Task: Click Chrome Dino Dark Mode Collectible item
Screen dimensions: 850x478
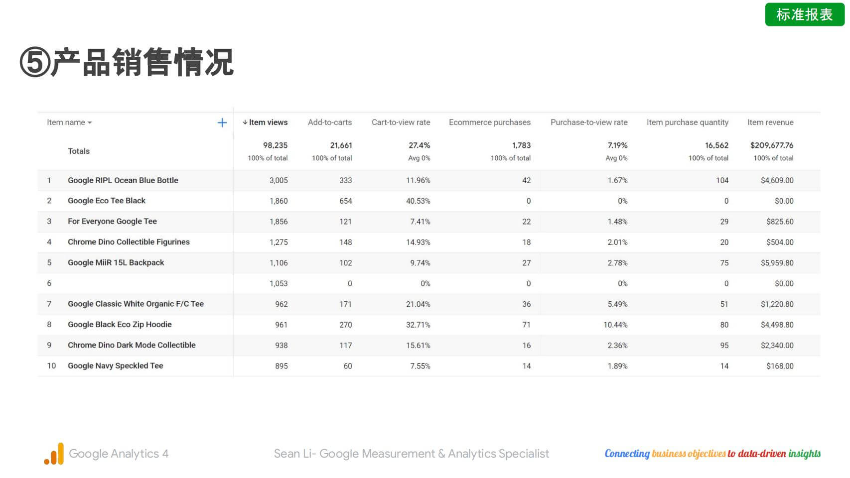Action: [x=132, y=345]
